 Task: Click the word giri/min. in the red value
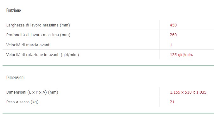185,55
